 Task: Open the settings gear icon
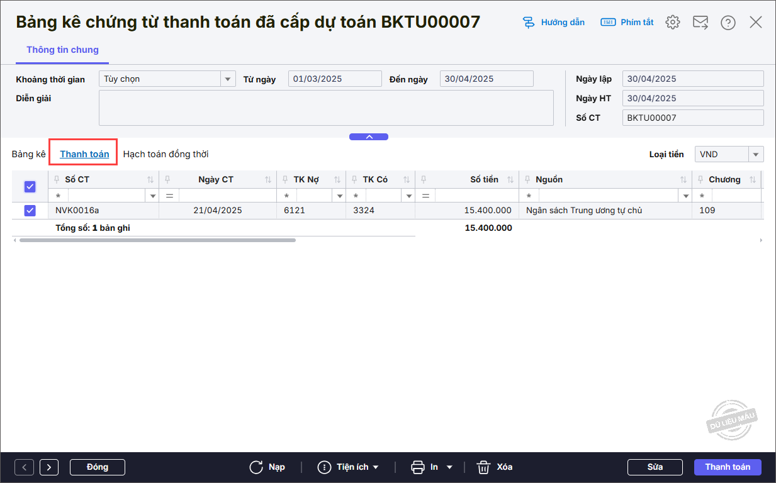(x=673, y=22)
